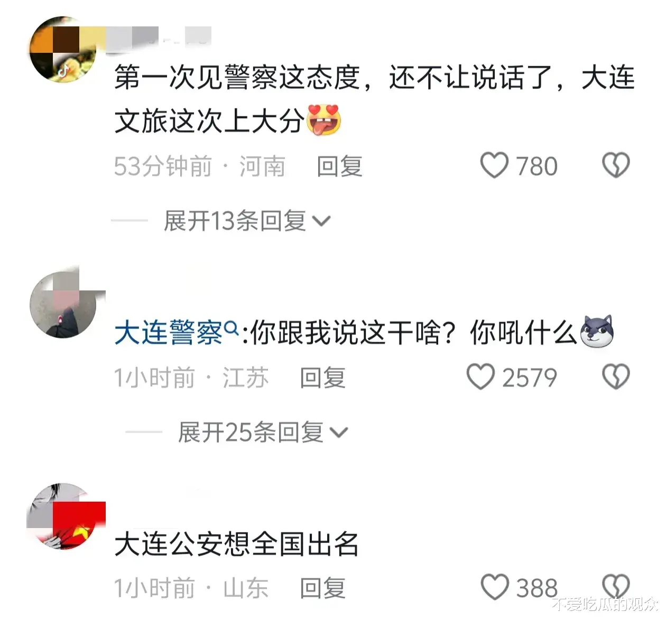666x621 pixels.
Task: Click the heart-eyes emoji in first comment
Action: tap(323, 120)
